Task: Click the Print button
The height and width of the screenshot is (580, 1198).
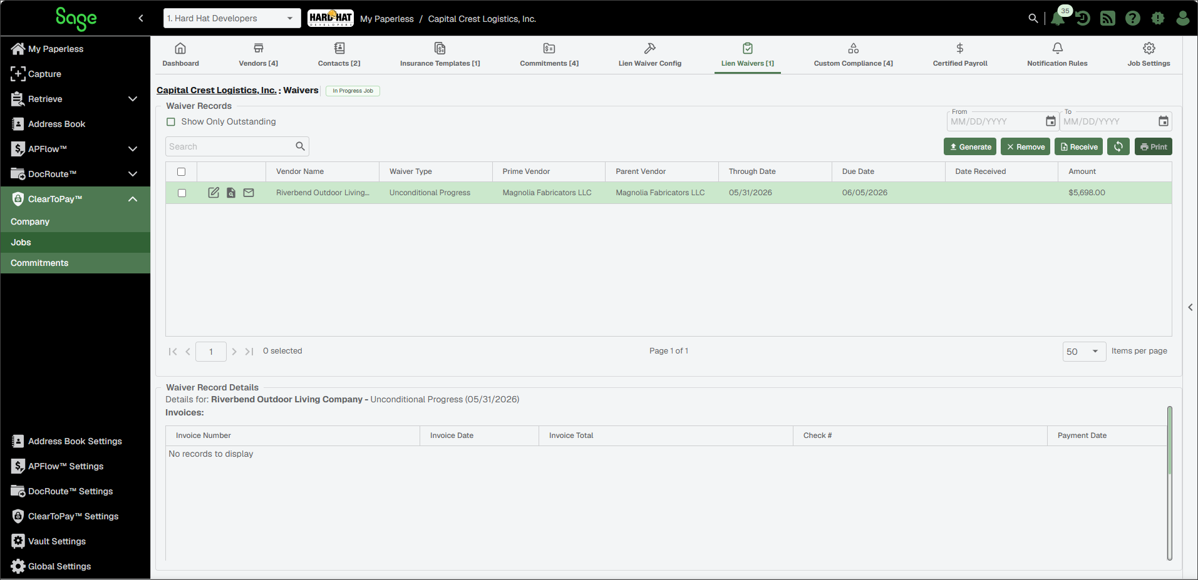Action: click(x=1154, y=146)
